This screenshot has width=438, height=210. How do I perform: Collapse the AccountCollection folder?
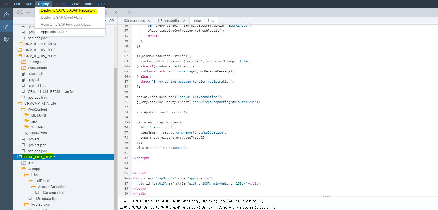[x=34, y=187]
